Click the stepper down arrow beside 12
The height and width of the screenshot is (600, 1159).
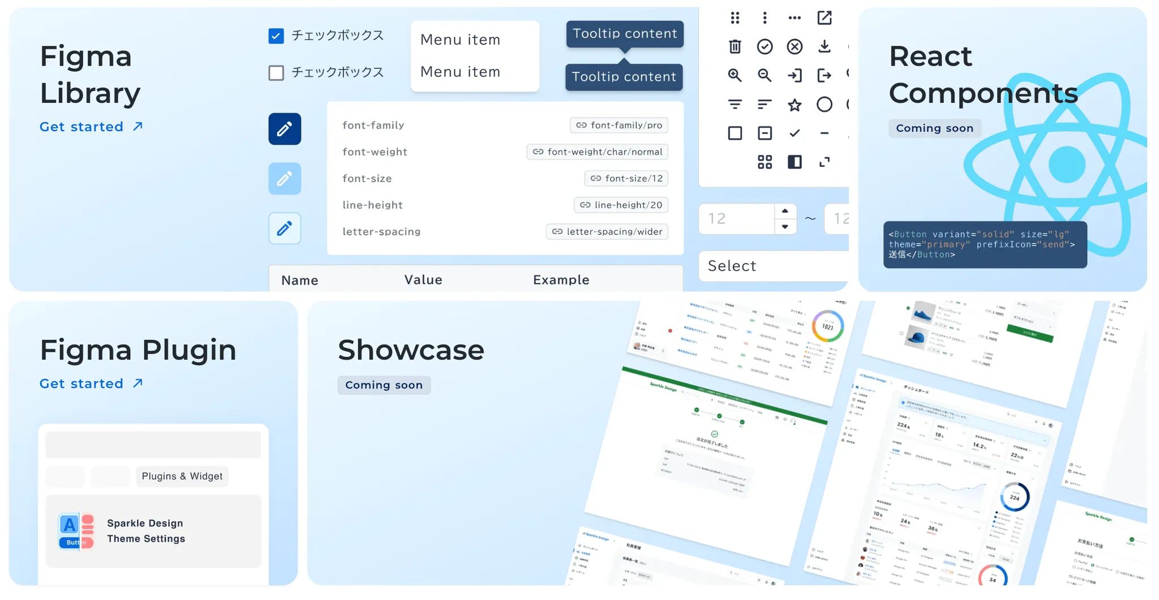coord(785,227)
